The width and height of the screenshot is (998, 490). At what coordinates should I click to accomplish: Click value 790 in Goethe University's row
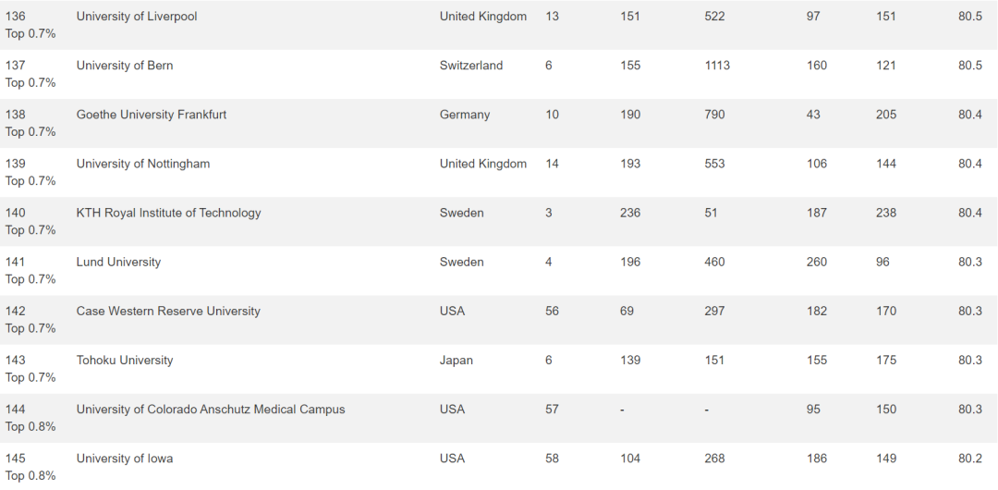(x=714, y=115)
